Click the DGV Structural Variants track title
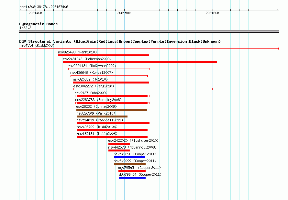 pyautogui.click(x=120, y=41)
